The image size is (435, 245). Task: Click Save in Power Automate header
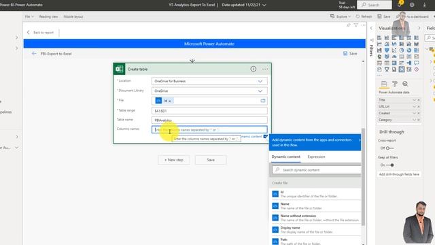coord(350,53)
